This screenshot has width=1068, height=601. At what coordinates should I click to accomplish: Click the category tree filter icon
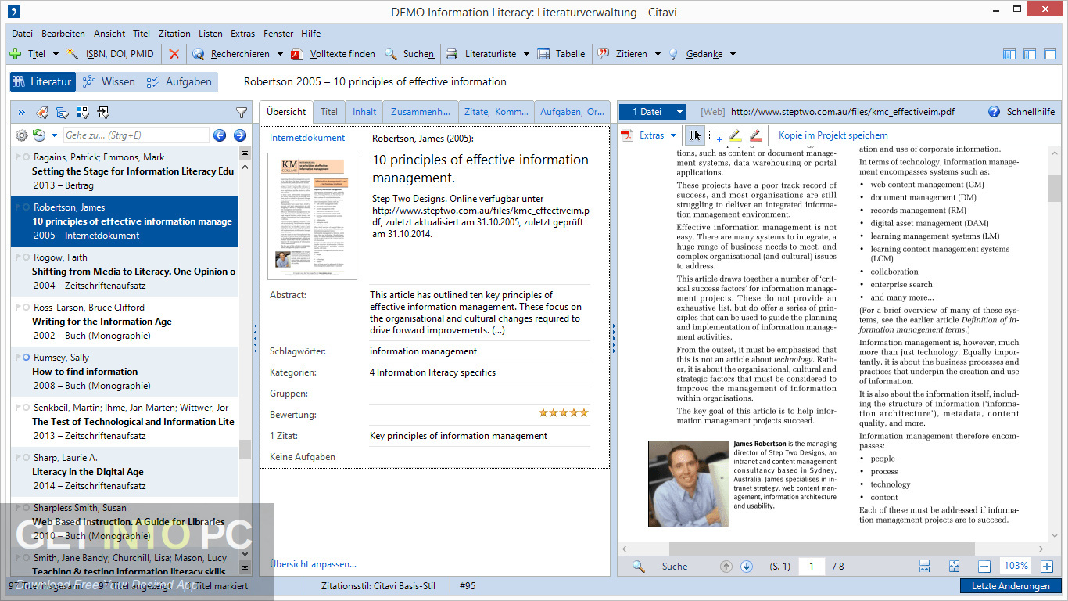(x=63, y=113)
